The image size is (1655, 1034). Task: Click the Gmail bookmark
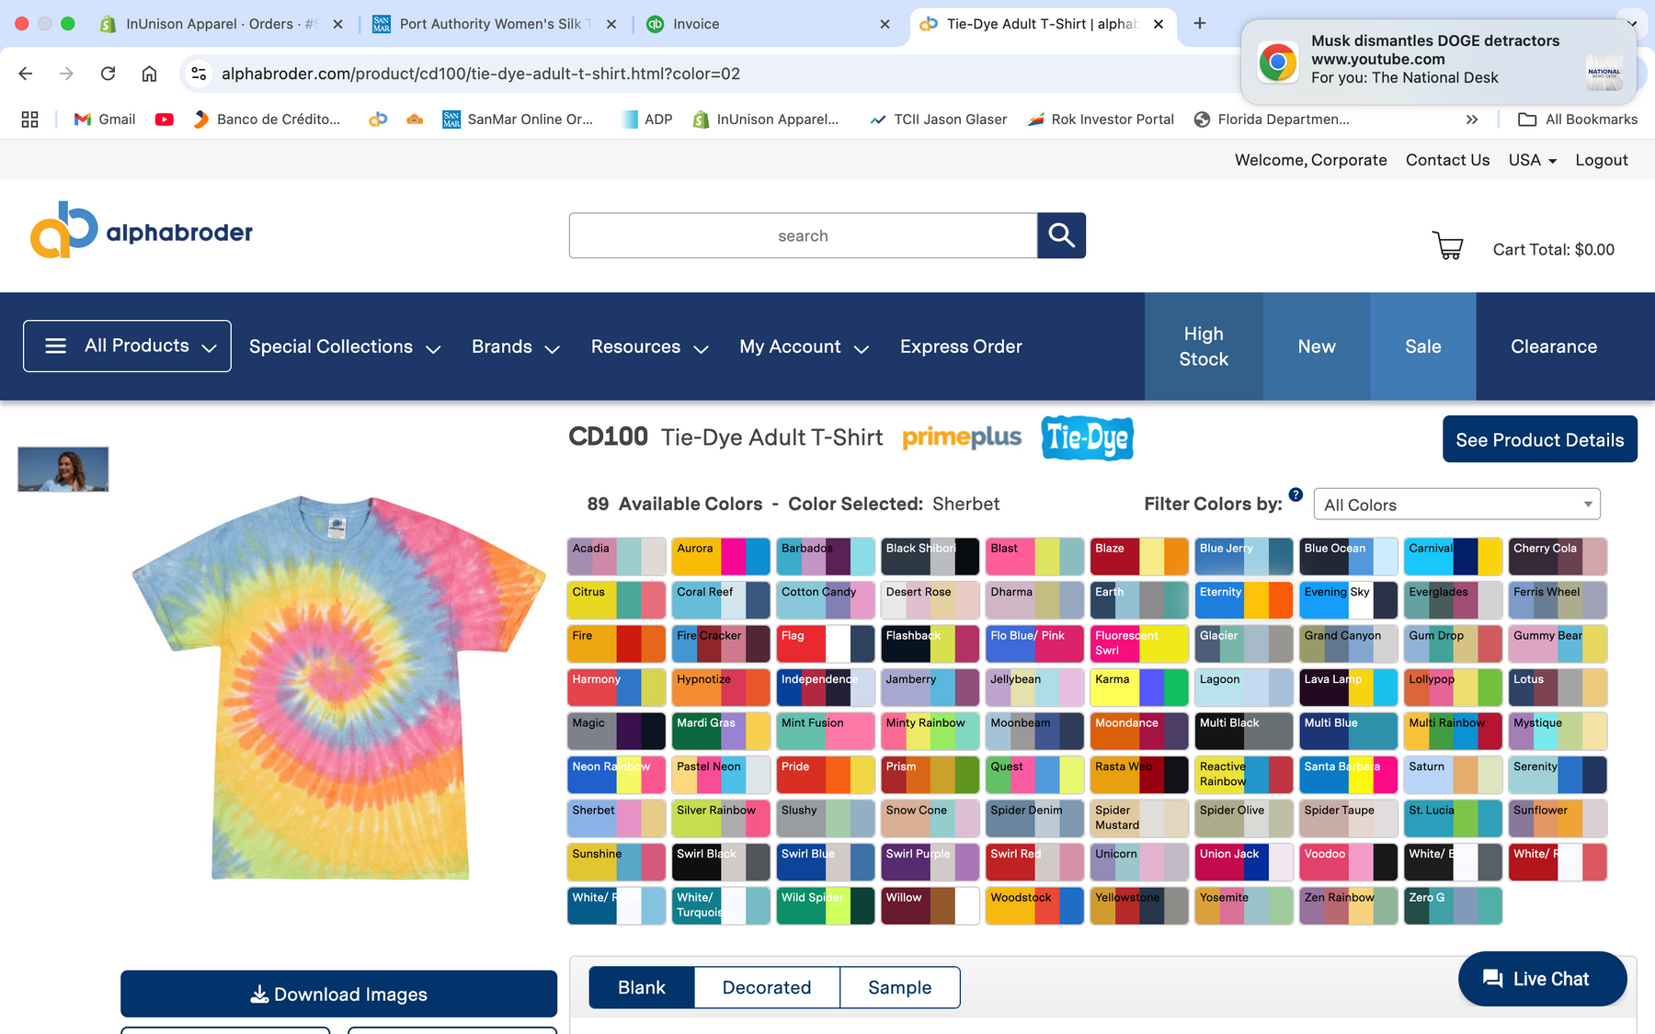point(105,119)
